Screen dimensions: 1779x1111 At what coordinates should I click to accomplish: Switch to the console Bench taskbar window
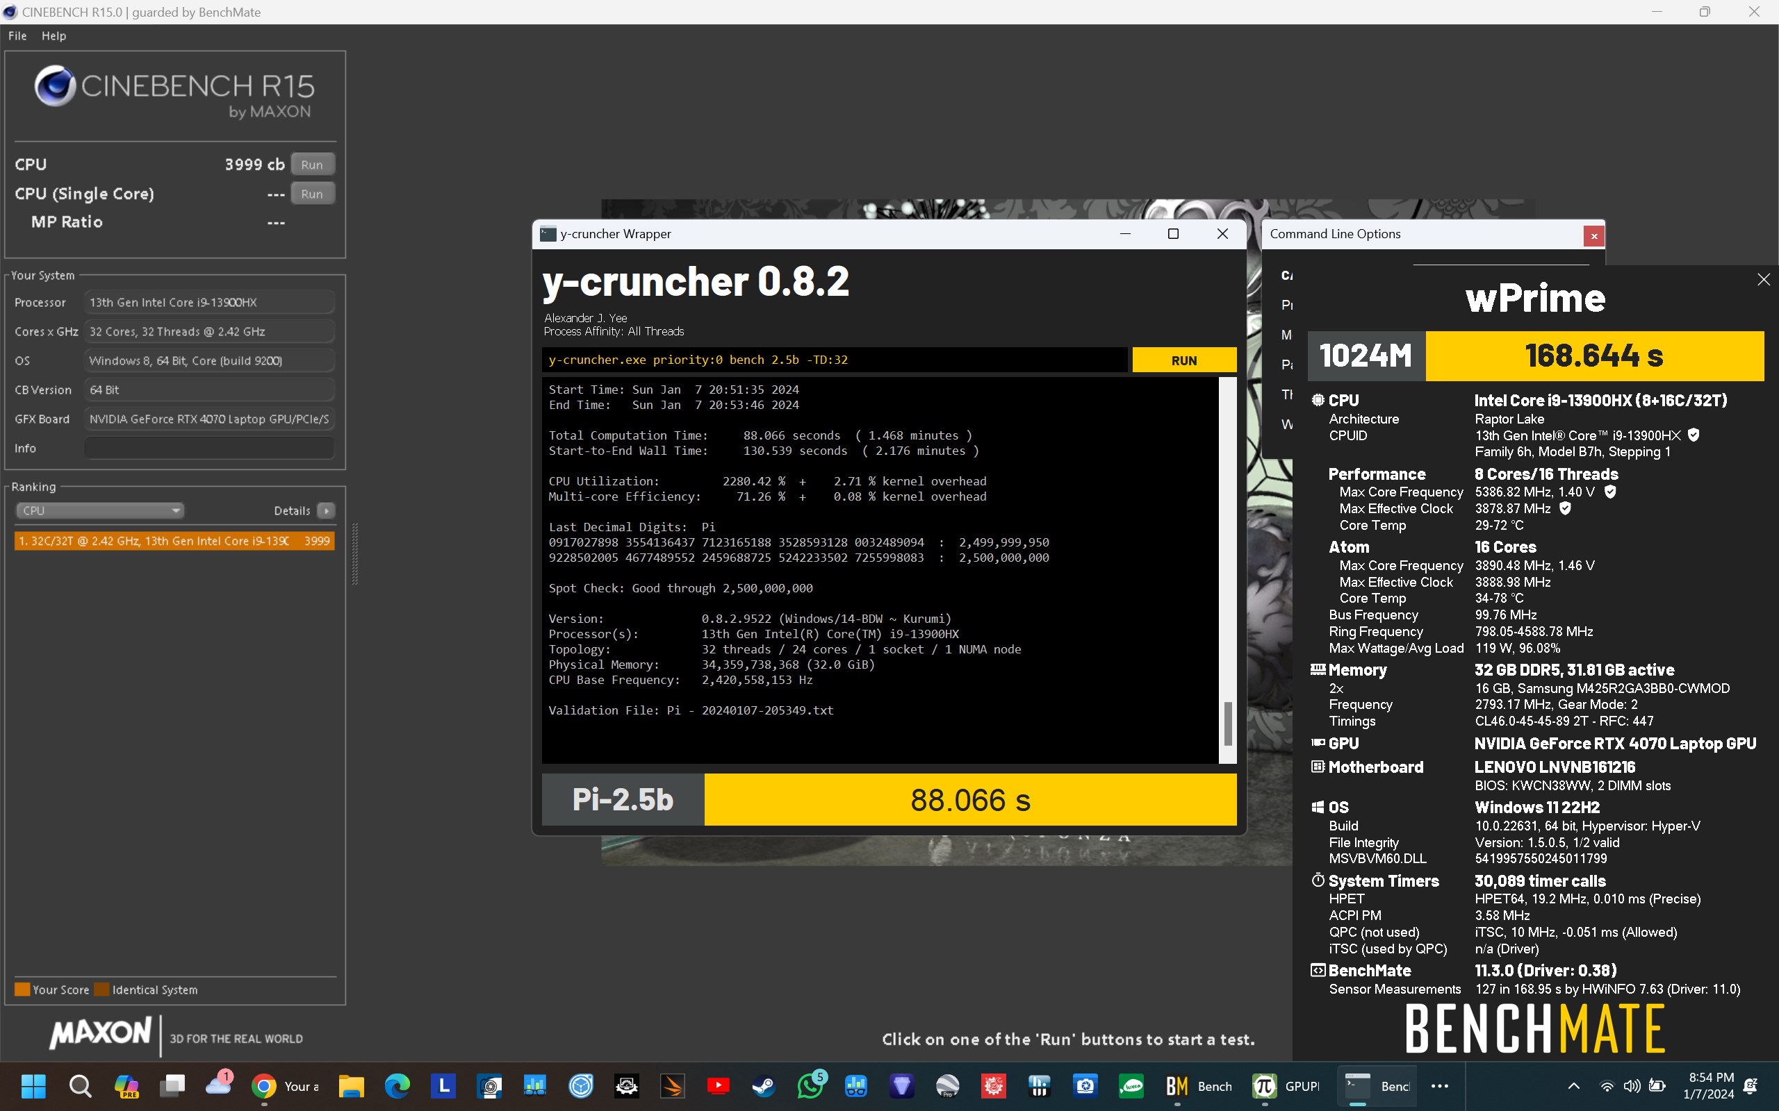click(x=1375, y=1086)
